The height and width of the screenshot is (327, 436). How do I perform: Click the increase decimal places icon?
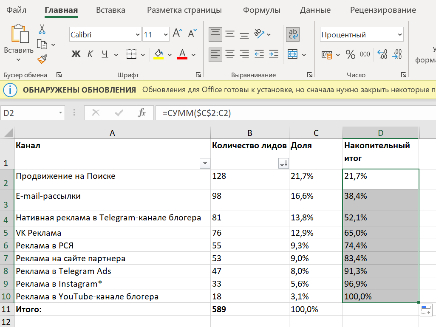point(382,54)
